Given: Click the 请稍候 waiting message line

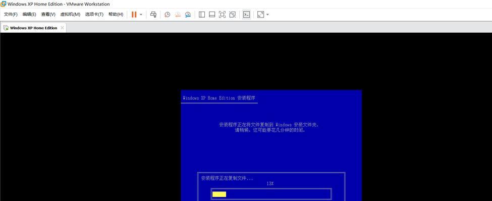Looking at the screenshot, I should pos(270,130).
